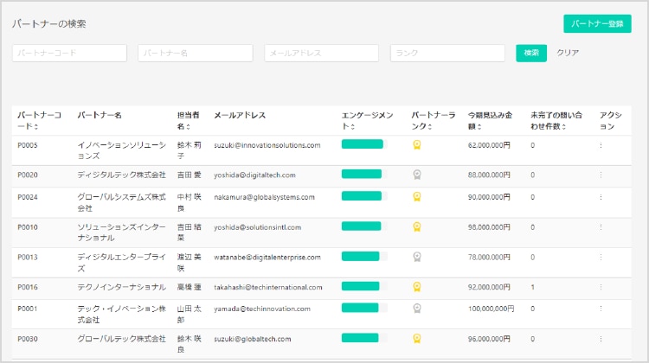The width and height of the screenshot is (649, 363).
Task: Open action menu for グローバルテック株式会社 row
Action: tap(601, 338)
